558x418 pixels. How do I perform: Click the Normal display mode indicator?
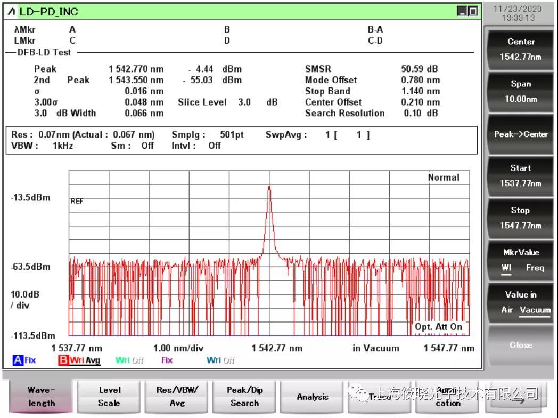pos(442,177)
